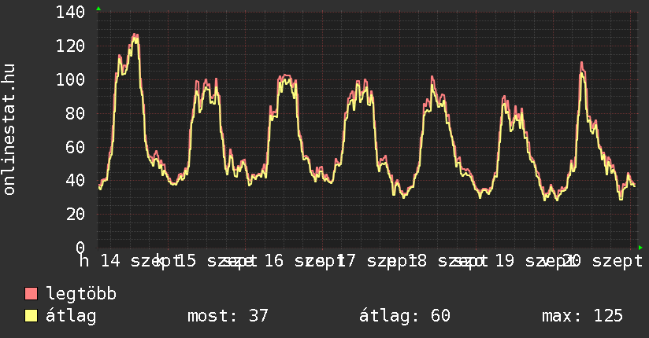This screenshot has height=338, width=649.
Task: Click the 60 y-axis label
Action: click(76, 147)
